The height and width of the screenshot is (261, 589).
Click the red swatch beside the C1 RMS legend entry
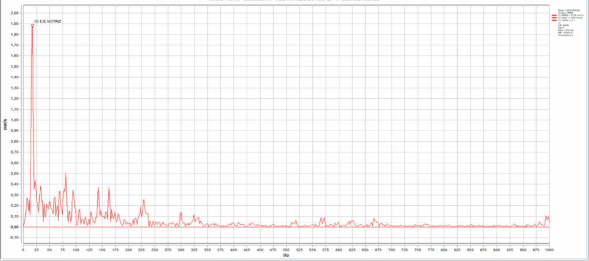point(554,15)
